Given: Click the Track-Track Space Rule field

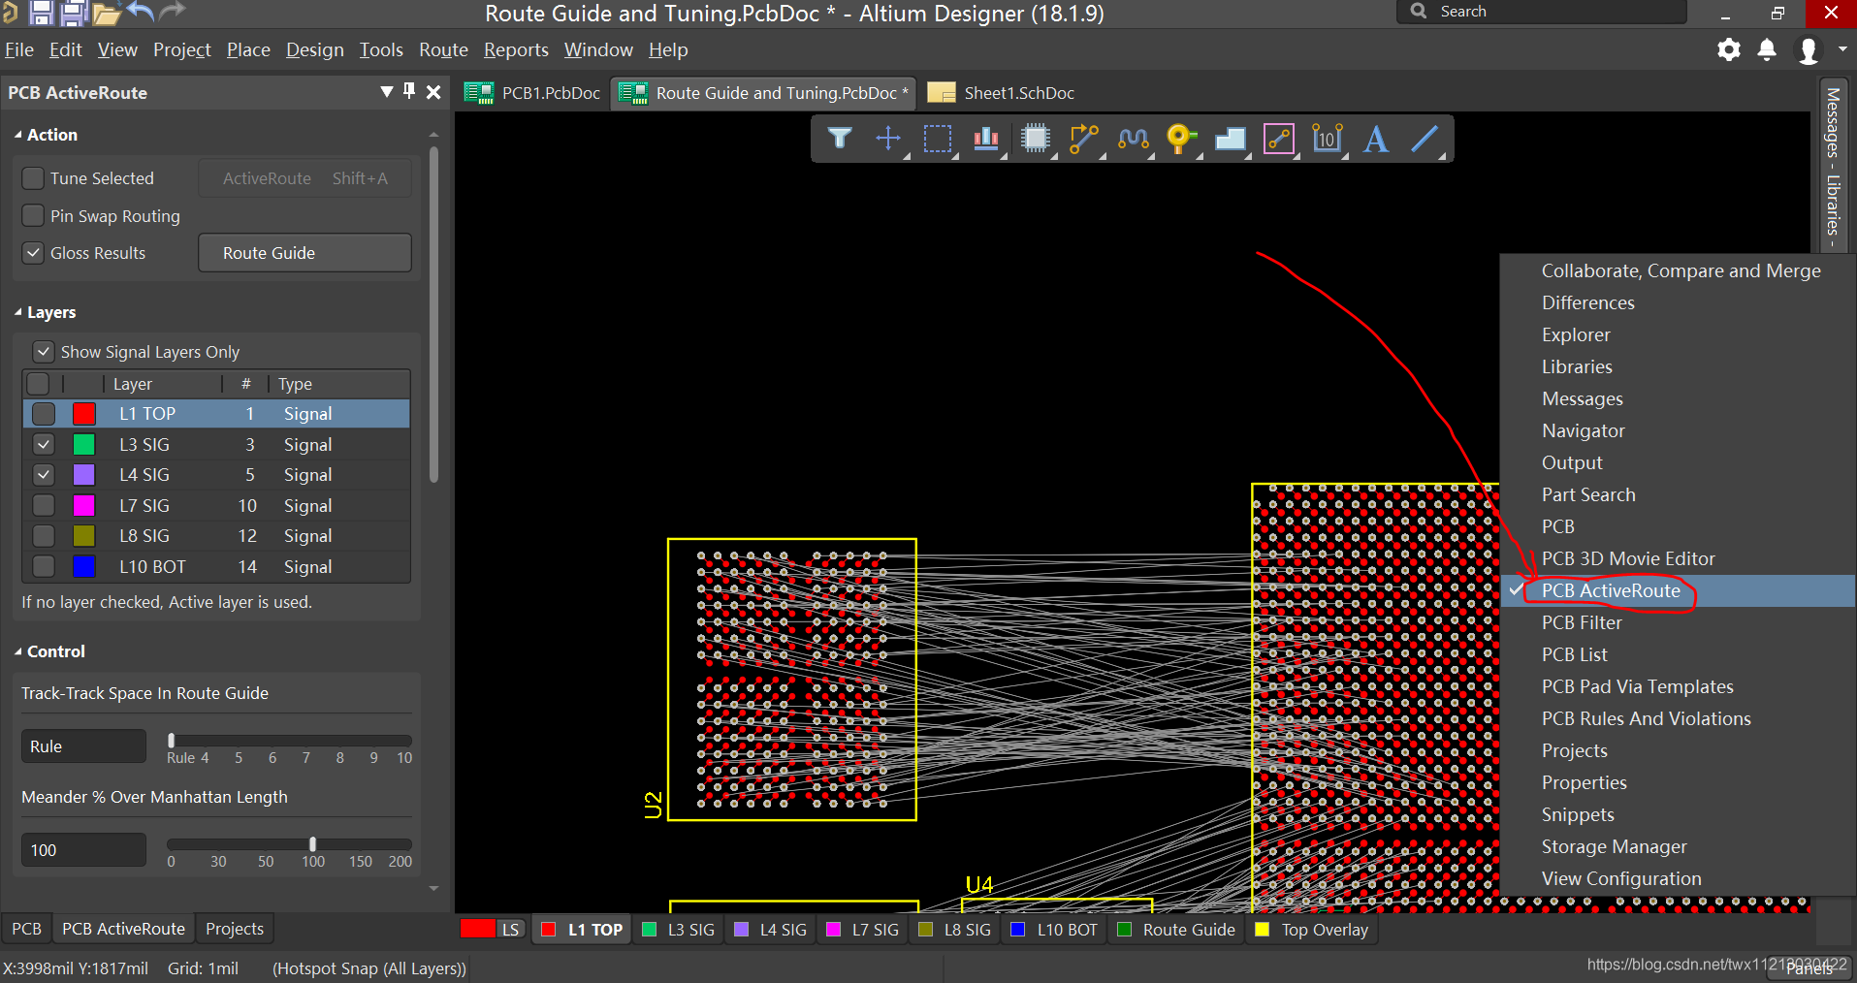Looking at the screenshot, I should pos(83,746).
